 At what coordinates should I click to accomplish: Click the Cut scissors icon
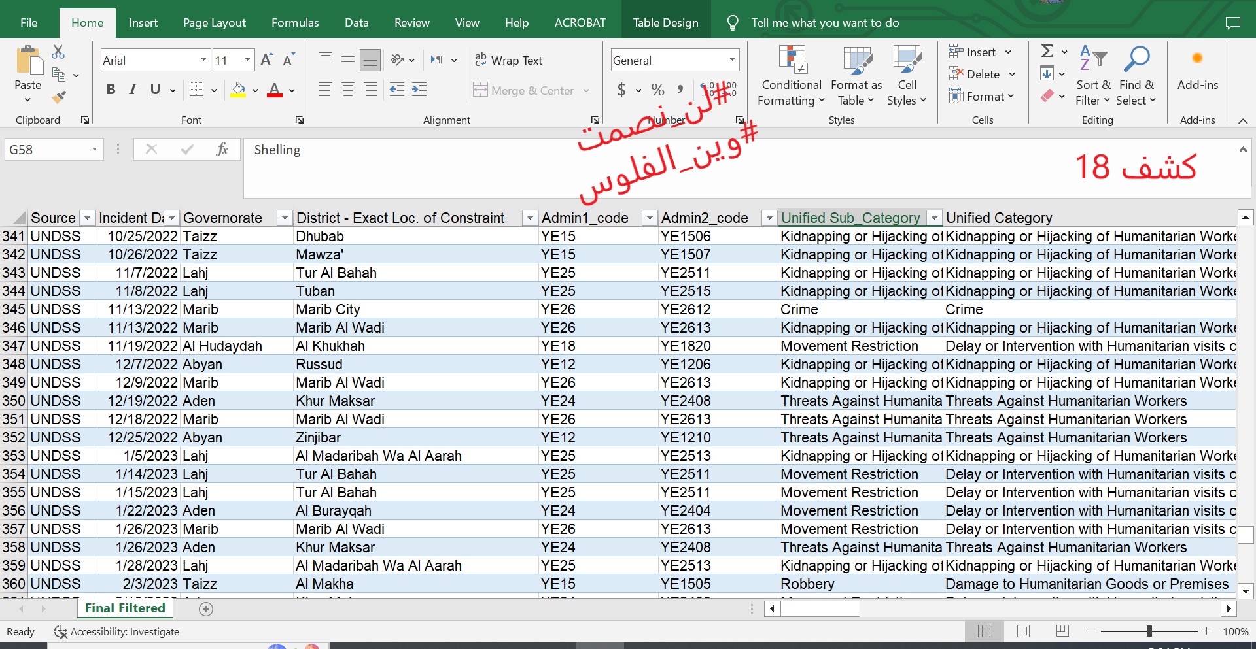click(58, 52)
